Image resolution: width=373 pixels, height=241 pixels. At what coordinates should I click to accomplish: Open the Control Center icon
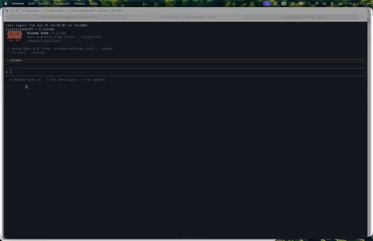pyautogui.click(x=332, y=4)
